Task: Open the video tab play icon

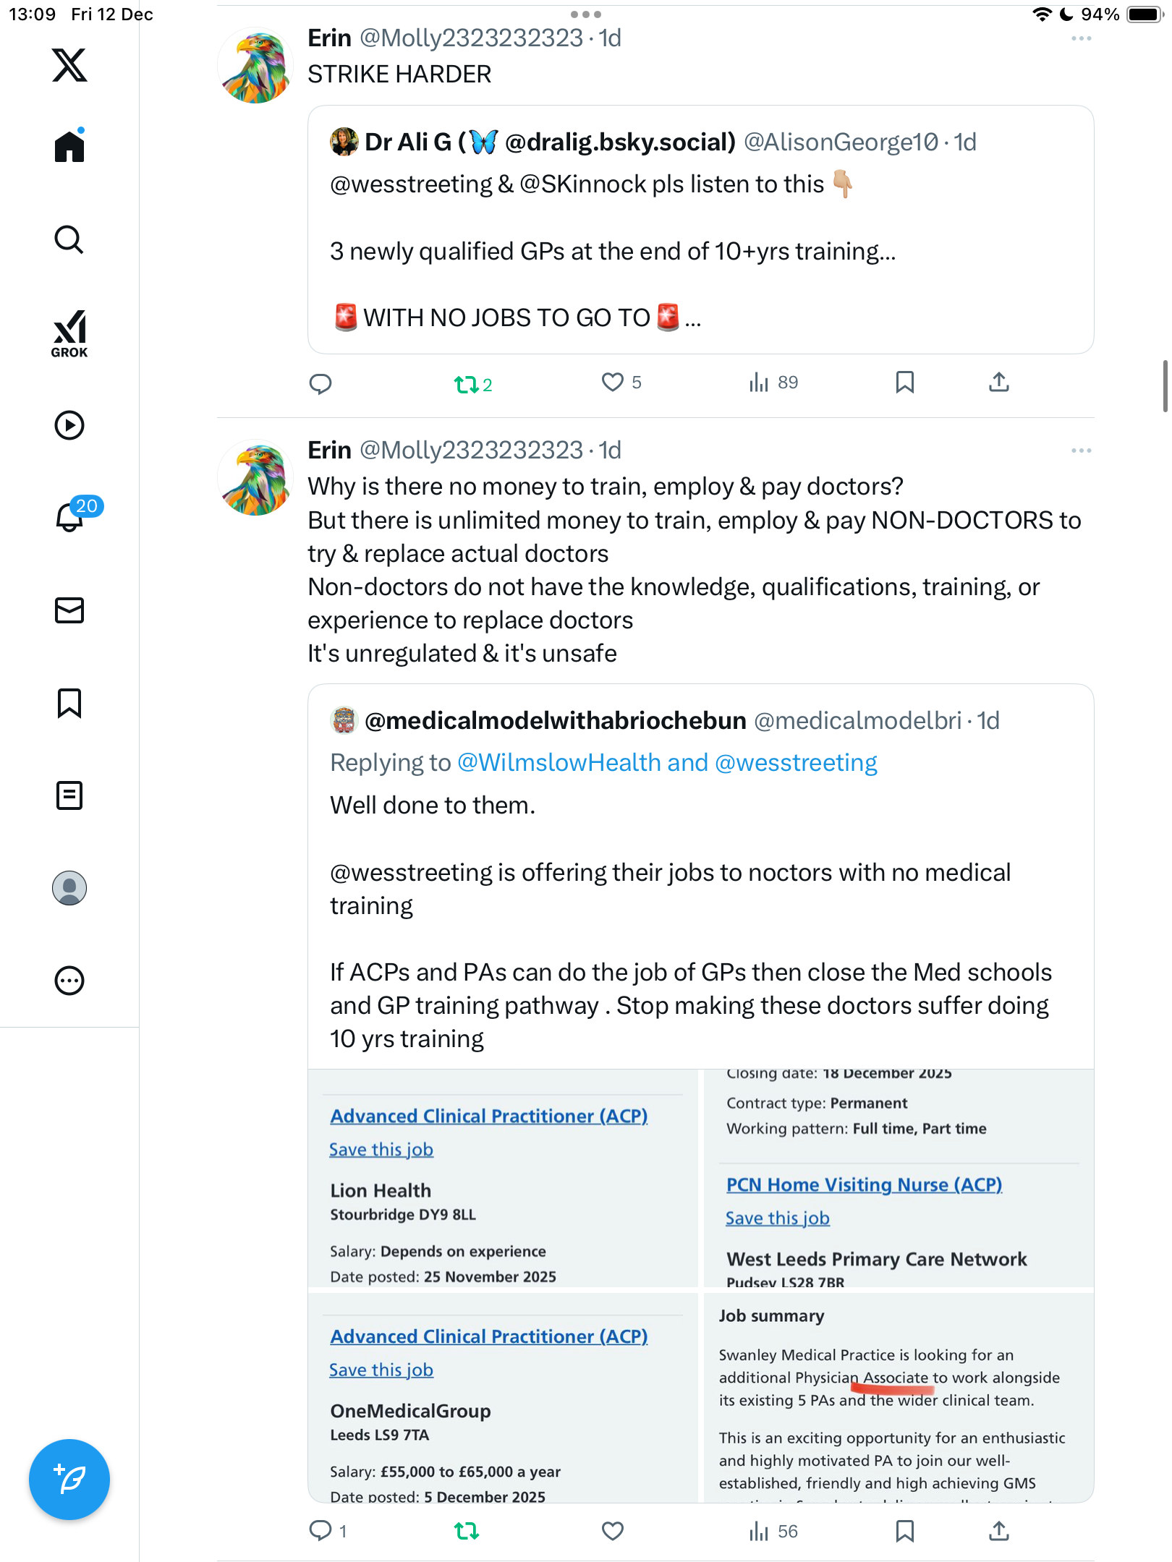Action: point(69,425)
